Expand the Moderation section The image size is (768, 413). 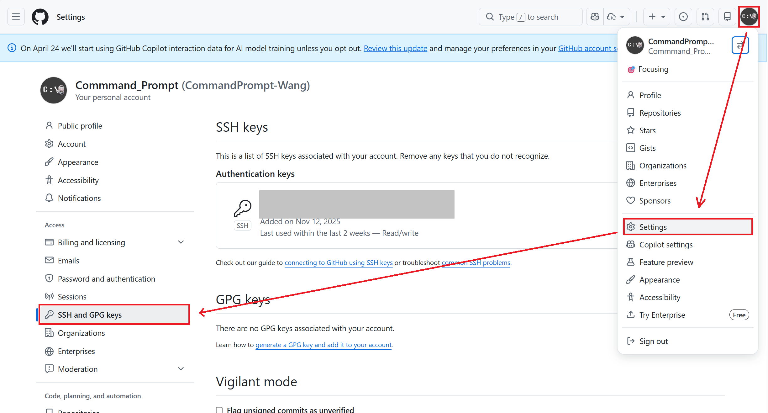(x=181, y=369)
